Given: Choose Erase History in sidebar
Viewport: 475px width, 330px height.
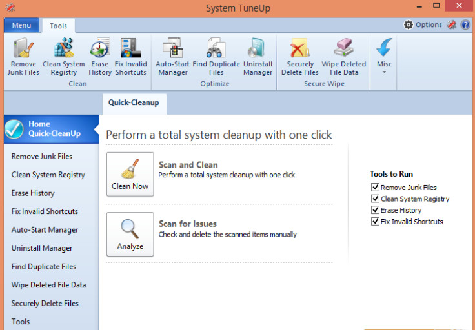Looking at the screenshot, I should (33, 193).
